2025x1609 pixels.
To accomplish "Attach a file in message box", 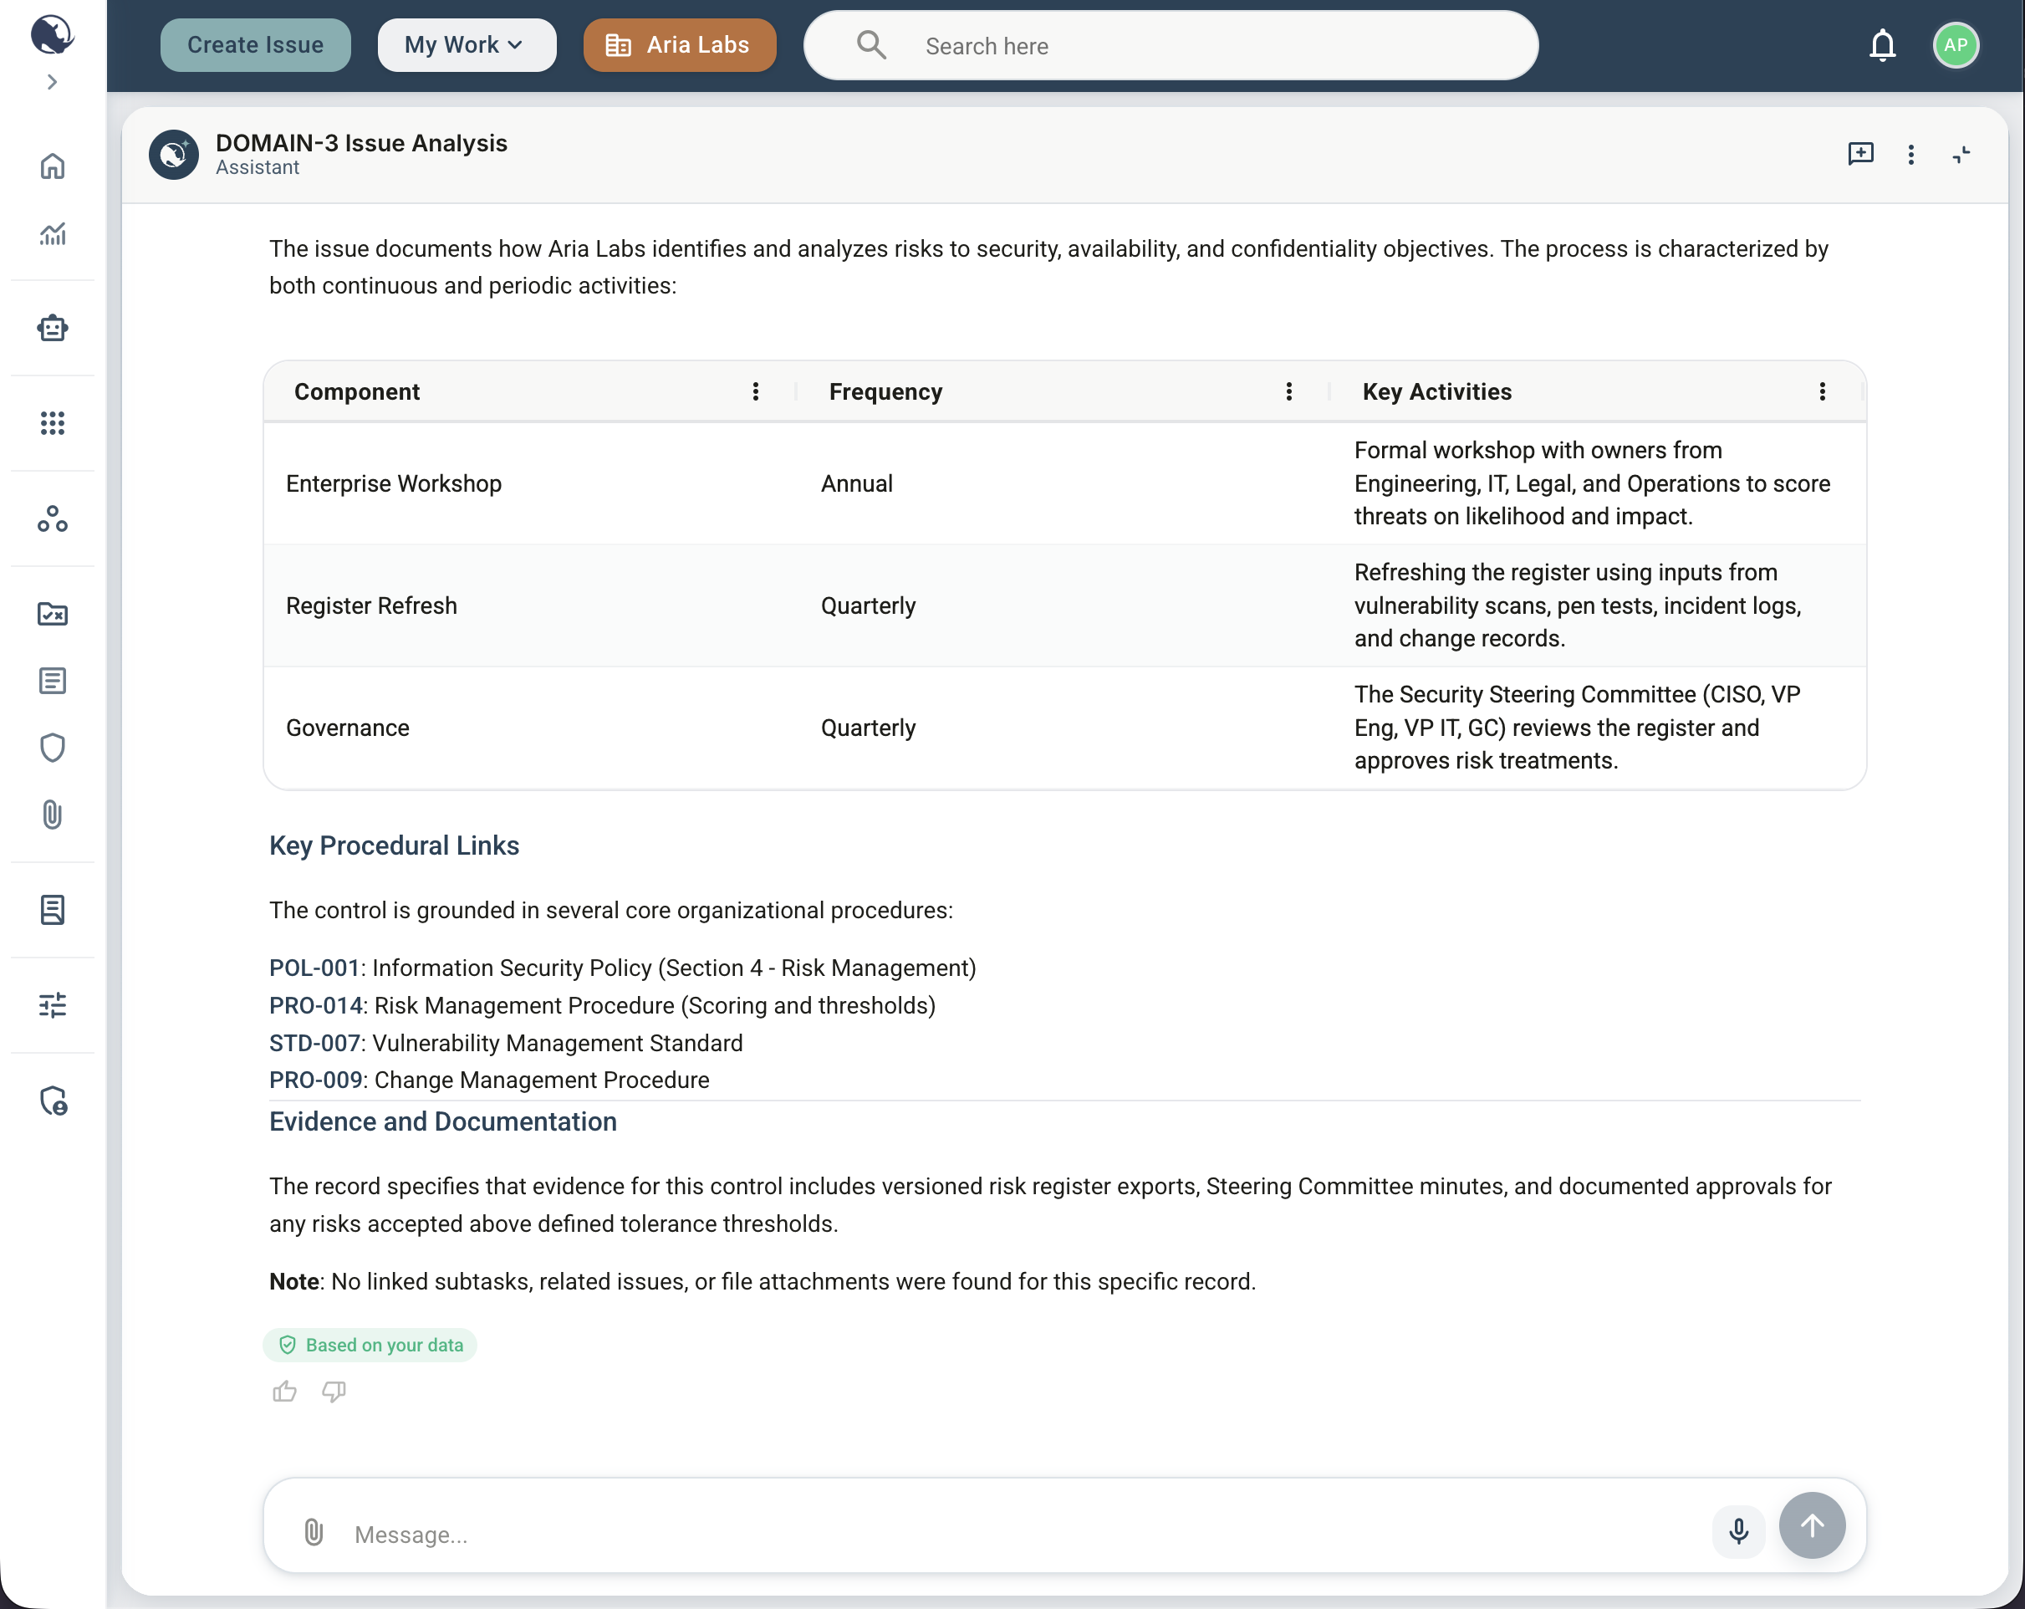I will 314,1532.
